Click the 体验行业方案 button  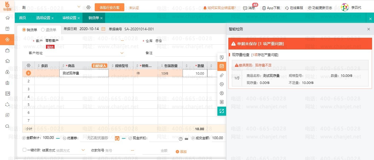tap(109, 7)
